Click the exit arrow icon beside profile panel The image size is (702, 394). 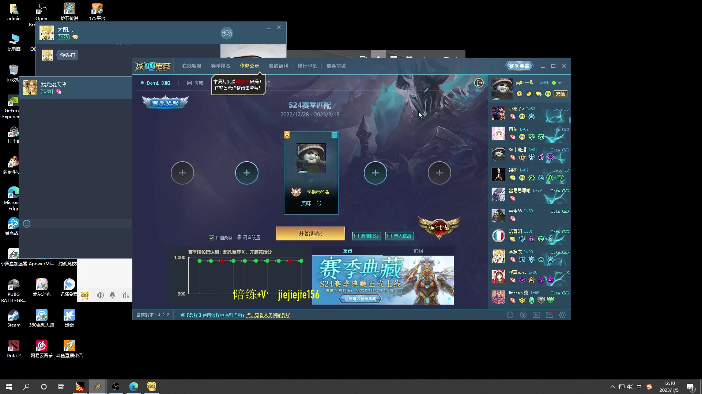click(479, 83)
